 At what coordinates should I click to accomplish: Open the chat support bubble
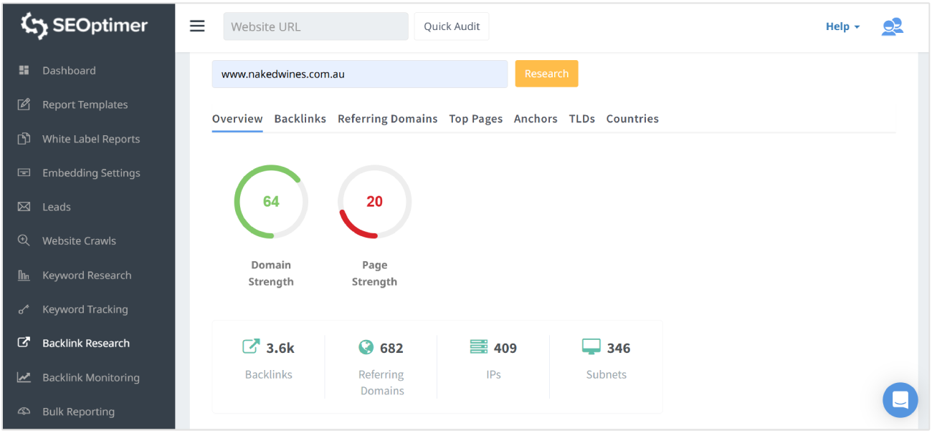point(900,400)
